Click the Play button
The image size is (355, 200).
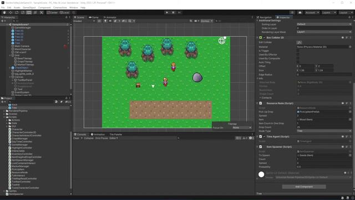[x=167, y=12]
